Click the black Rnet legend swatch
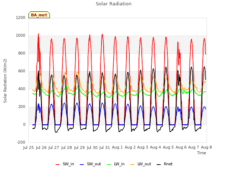This screenshot has width=228, height=171. (x=159, y=165)
